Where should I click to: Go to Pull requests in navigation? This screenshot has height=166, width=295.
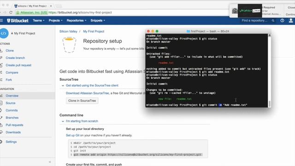tap(14, 125)
